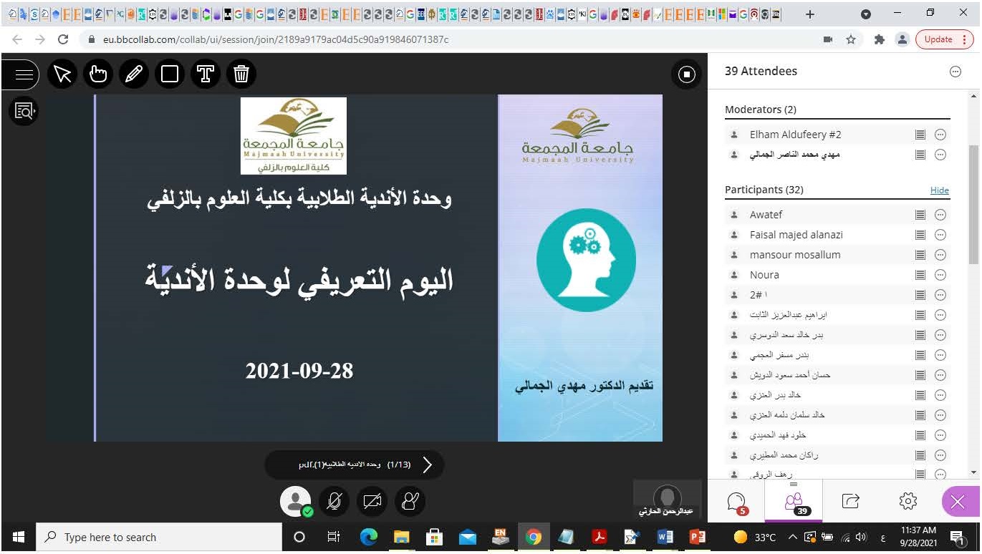Click the shared slide presentation area
The height and width of the screenshot is (554, 982).
click(378, 268)
